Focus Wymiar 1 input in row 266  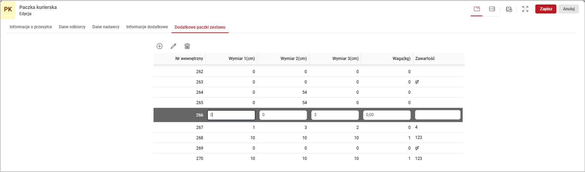pos(231,115)
